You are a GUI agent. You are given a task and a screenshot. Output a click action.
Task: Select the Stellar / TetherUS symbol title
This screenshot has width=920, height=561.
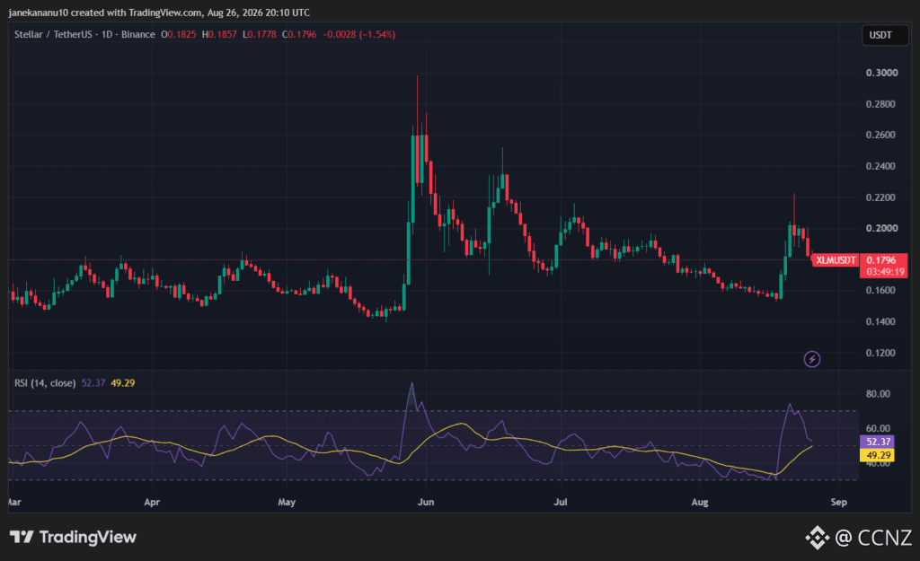53,35
